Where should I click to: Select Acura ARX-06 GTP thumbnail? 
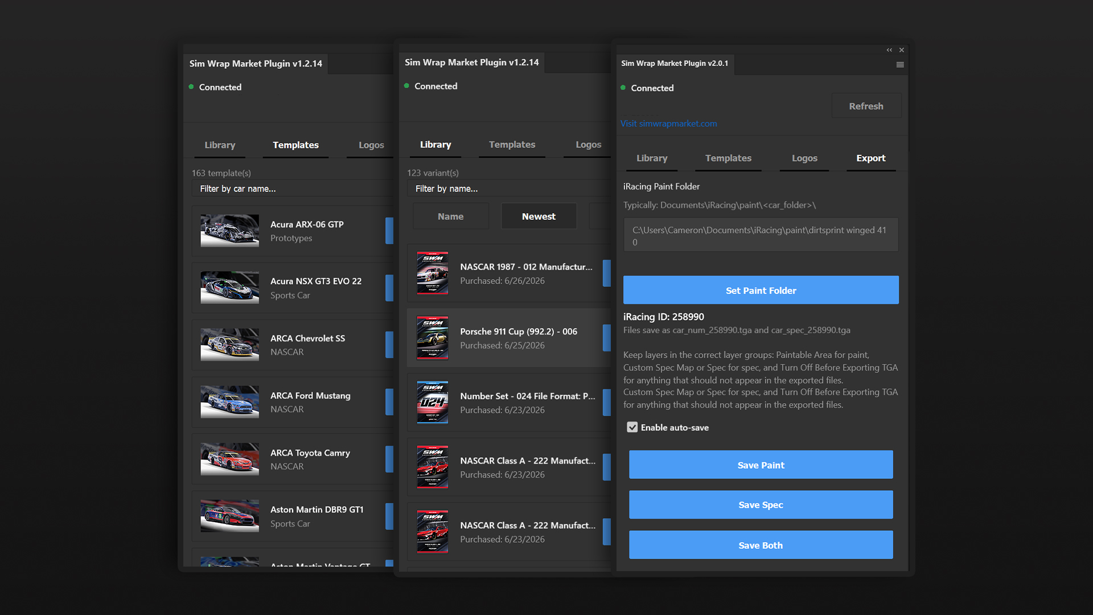pyautogui.click(x=229, y=231)
